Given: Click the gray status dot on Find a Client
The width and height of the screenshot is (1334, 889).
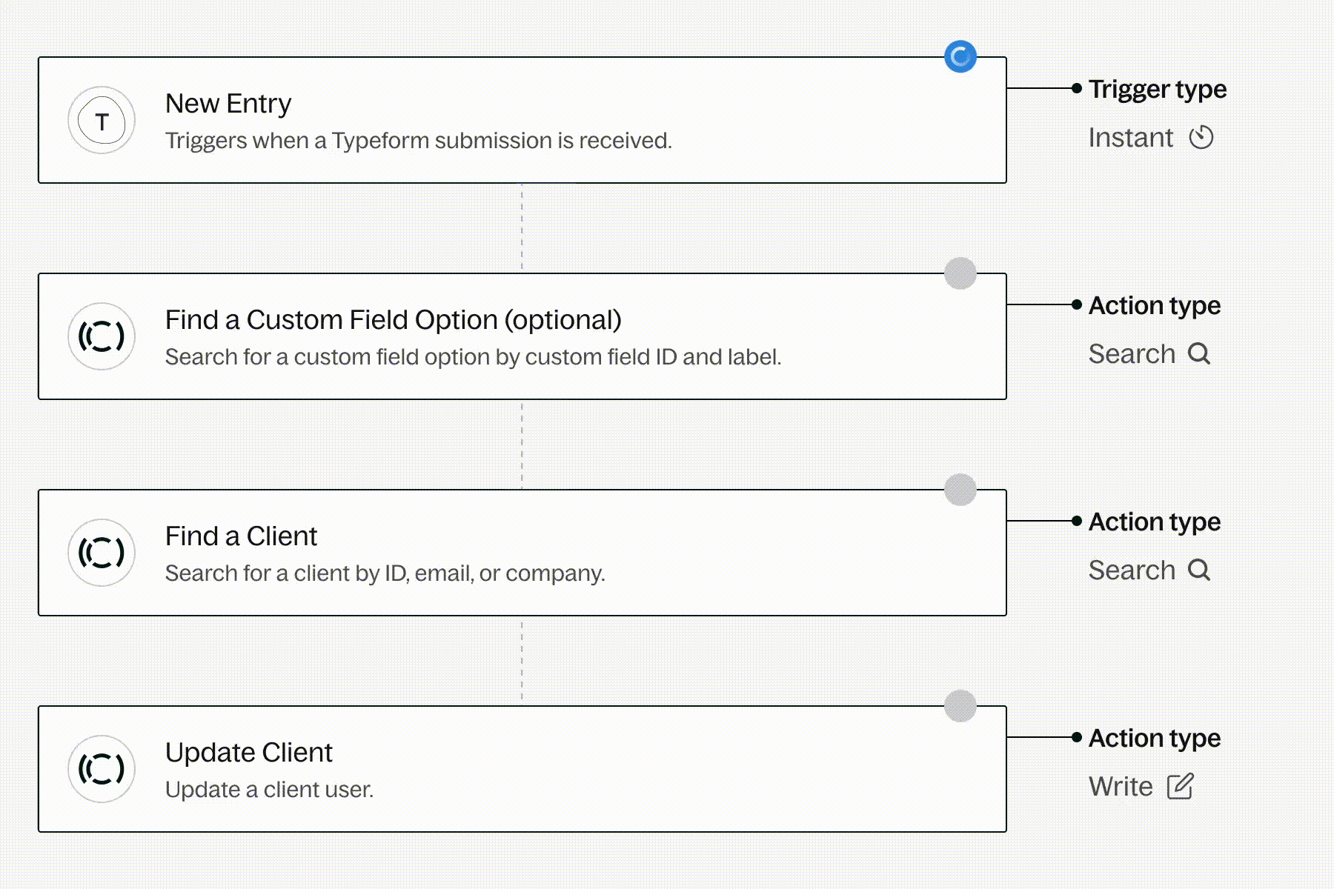Looking at the screenshot, I should tap(960, 490).
